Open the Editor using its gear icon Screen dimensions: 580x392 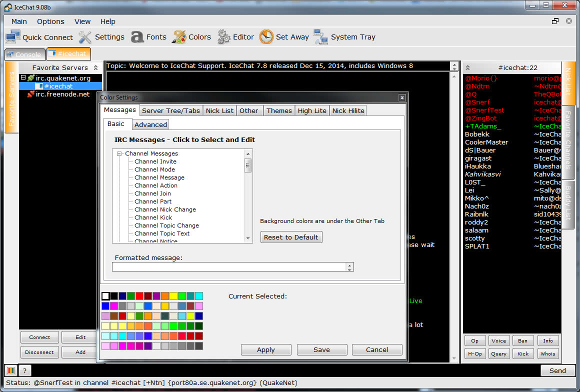click(x=224, y=37)
